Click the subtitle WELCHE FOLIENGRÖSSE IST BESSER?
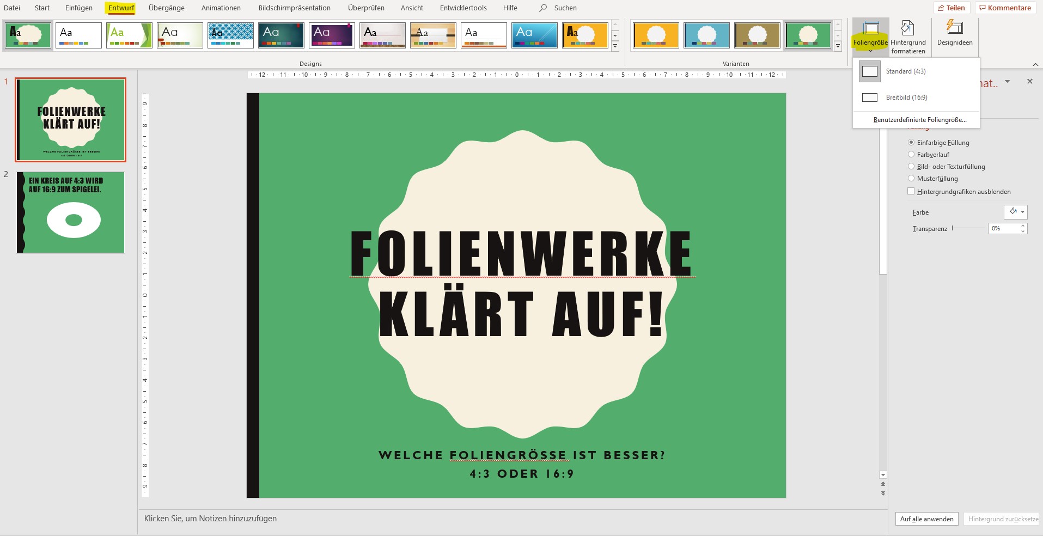The height and width of the screenshot is (536, 1043). (x=522, y=455)
